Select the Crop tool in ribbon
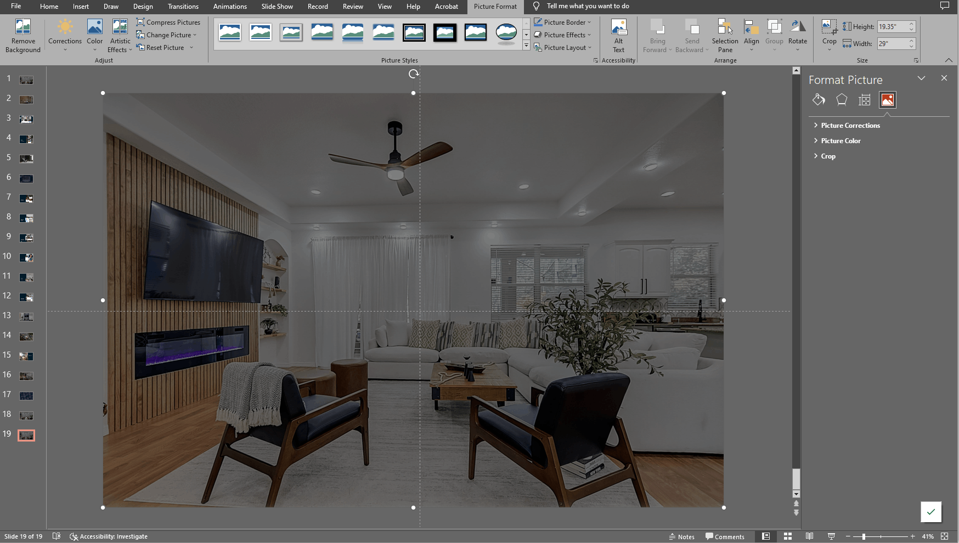959x543 pixels. point(829,36)
